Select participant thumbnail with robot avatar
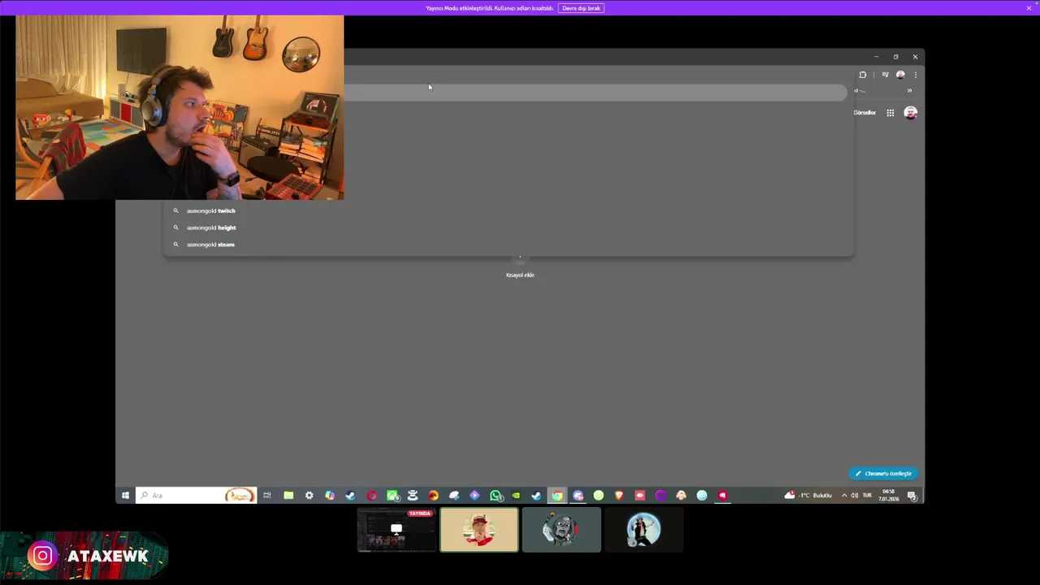This screenshot has width=1040, height=585. click(x=561, y=530)
